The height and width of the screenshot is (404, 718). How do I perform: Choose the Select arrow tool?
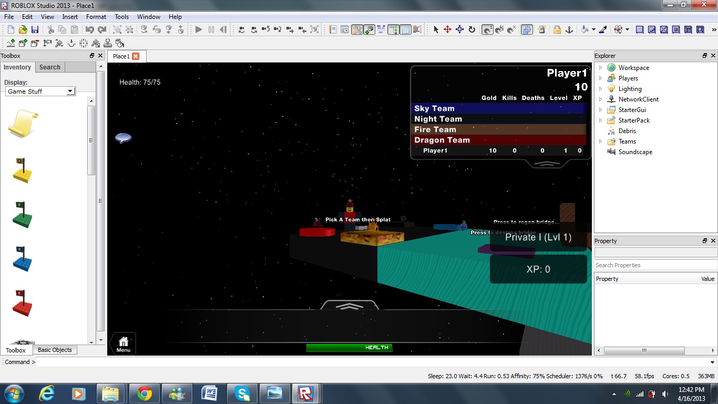[x=435, y=29]
